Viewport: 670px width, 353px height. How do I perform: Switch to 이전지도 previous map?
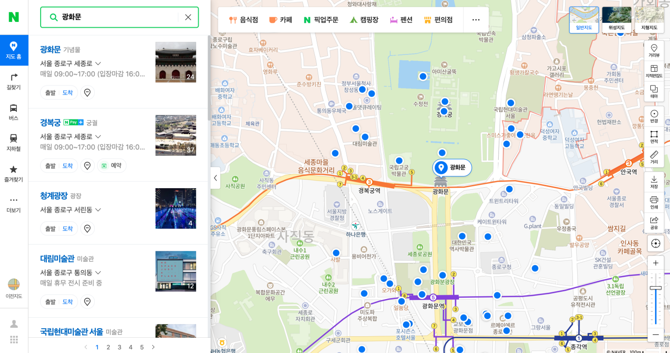pos(14,289)
